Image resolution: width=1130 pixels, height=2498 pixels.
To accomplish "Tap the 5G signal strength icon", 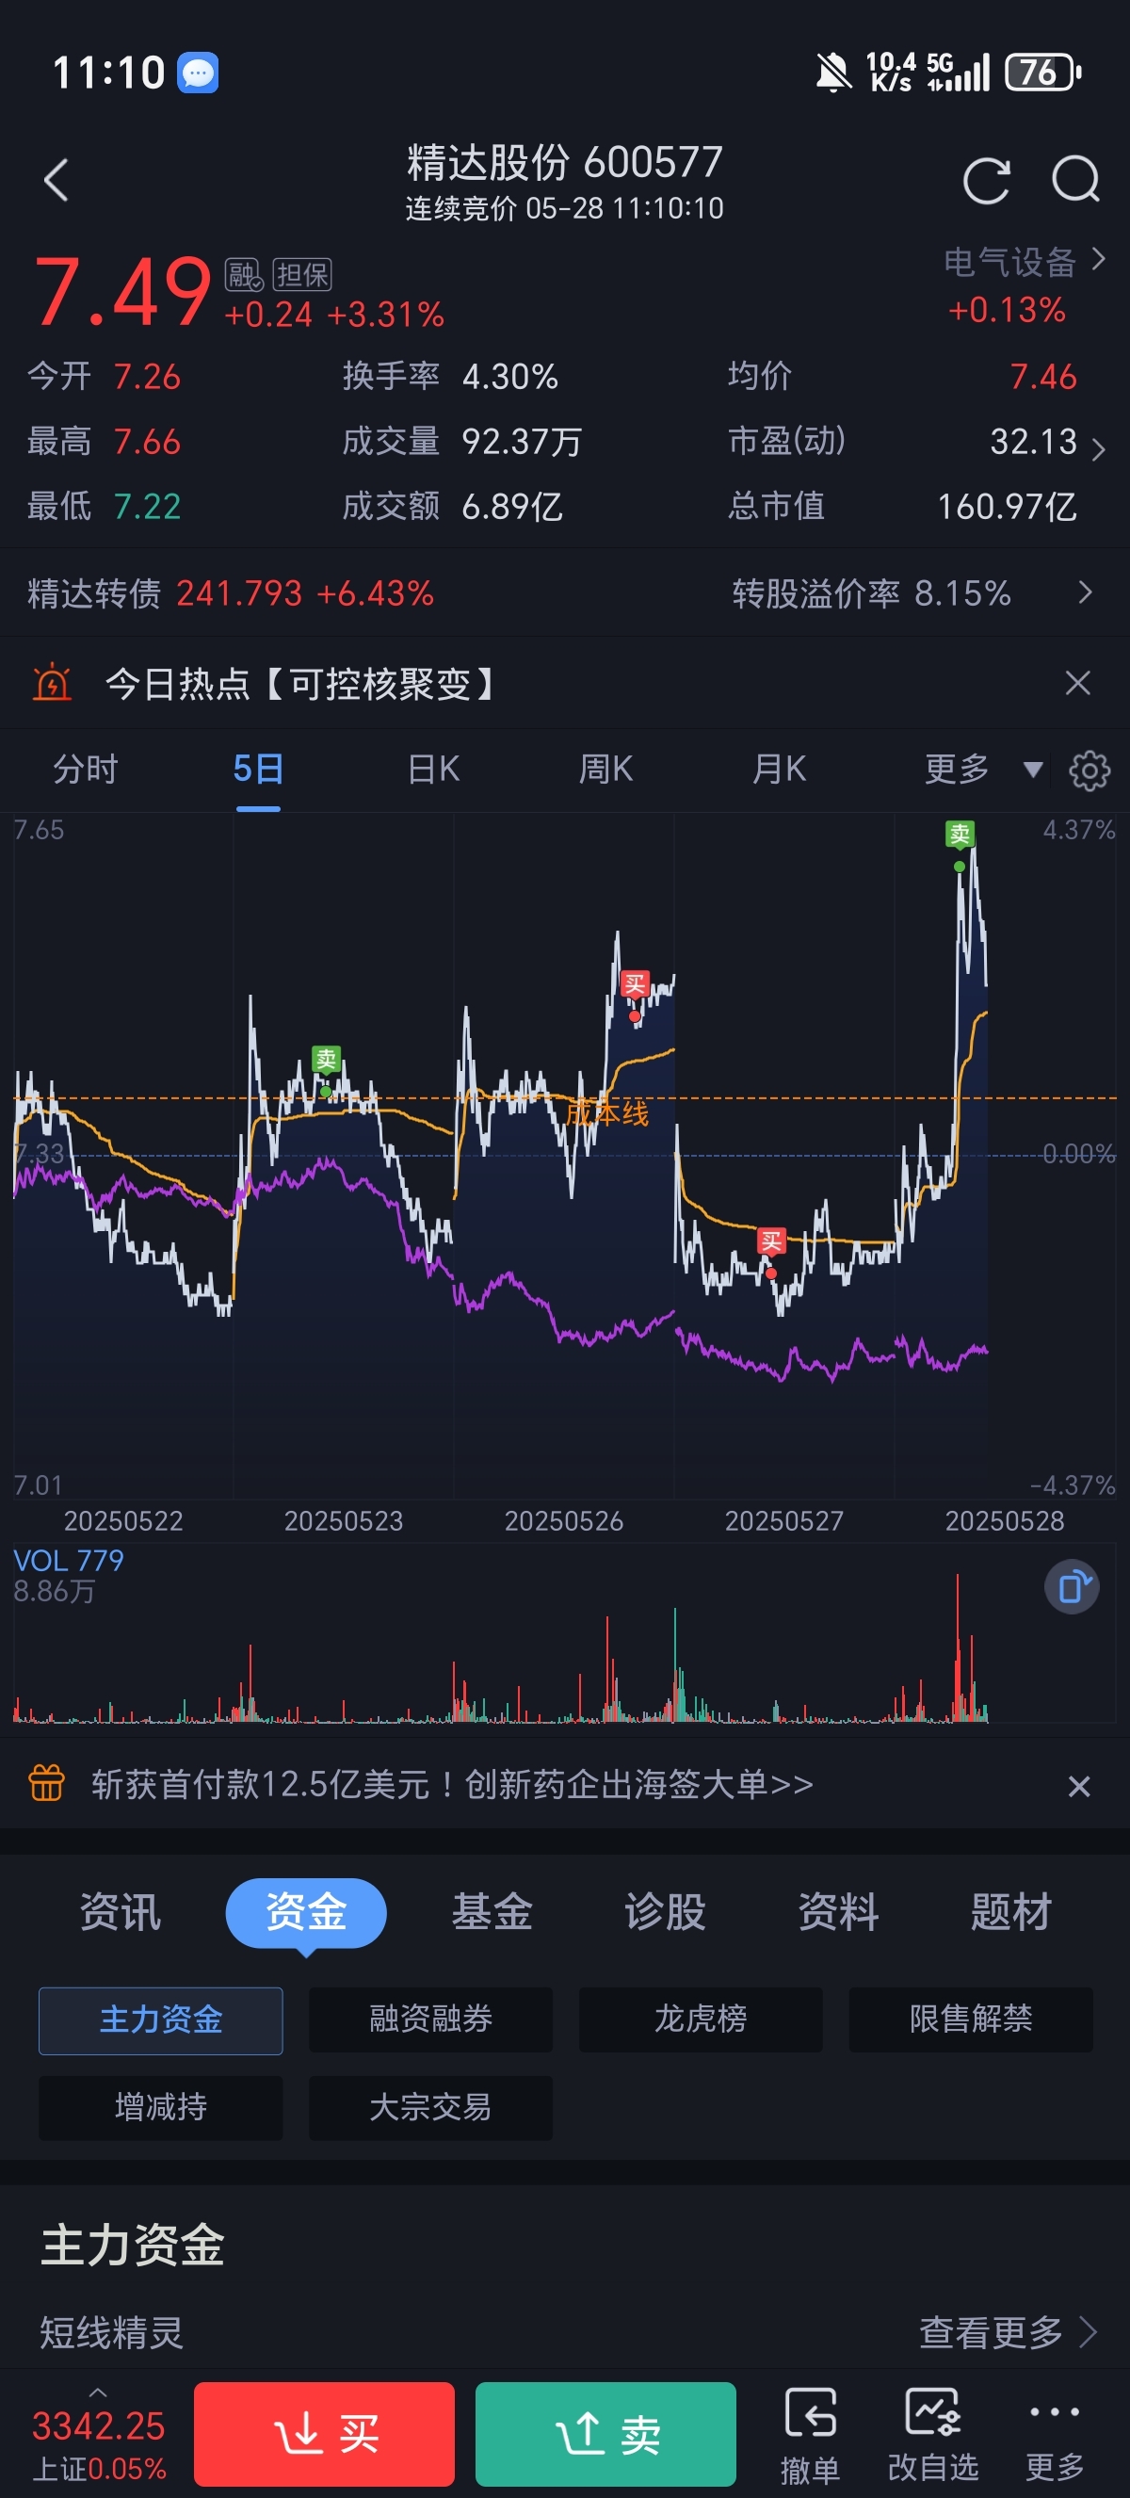I will tap(958, 73).
